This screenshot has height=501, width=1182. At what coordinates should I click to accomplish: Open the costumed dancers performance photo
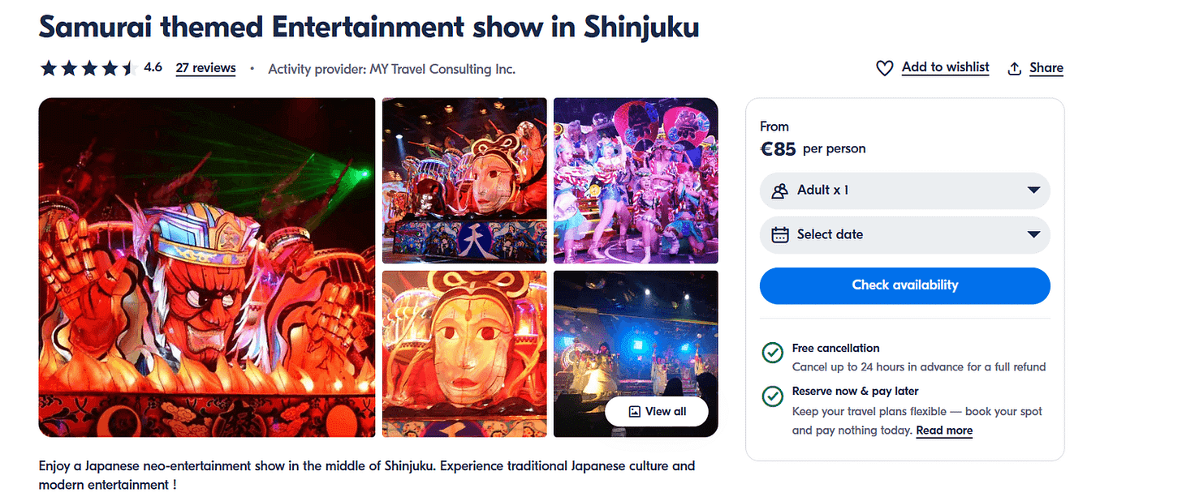click(x=636, y=181)
